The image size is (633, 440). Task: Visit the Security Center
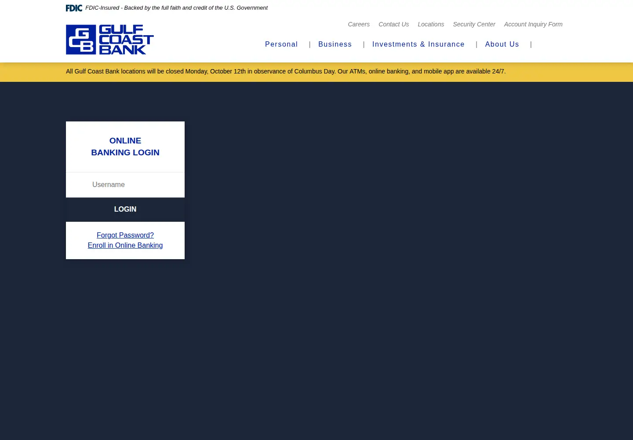474,24
